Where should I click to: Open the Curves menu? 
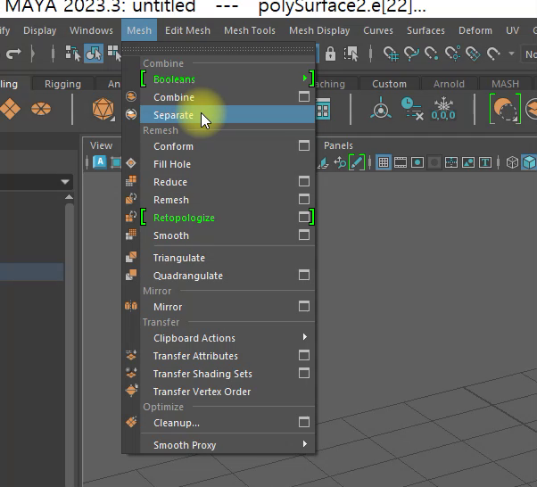[x=377, y=30]
